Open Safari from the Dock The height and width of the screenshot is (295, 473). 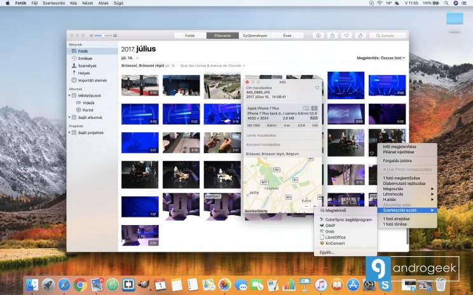(x=64, y=284)
